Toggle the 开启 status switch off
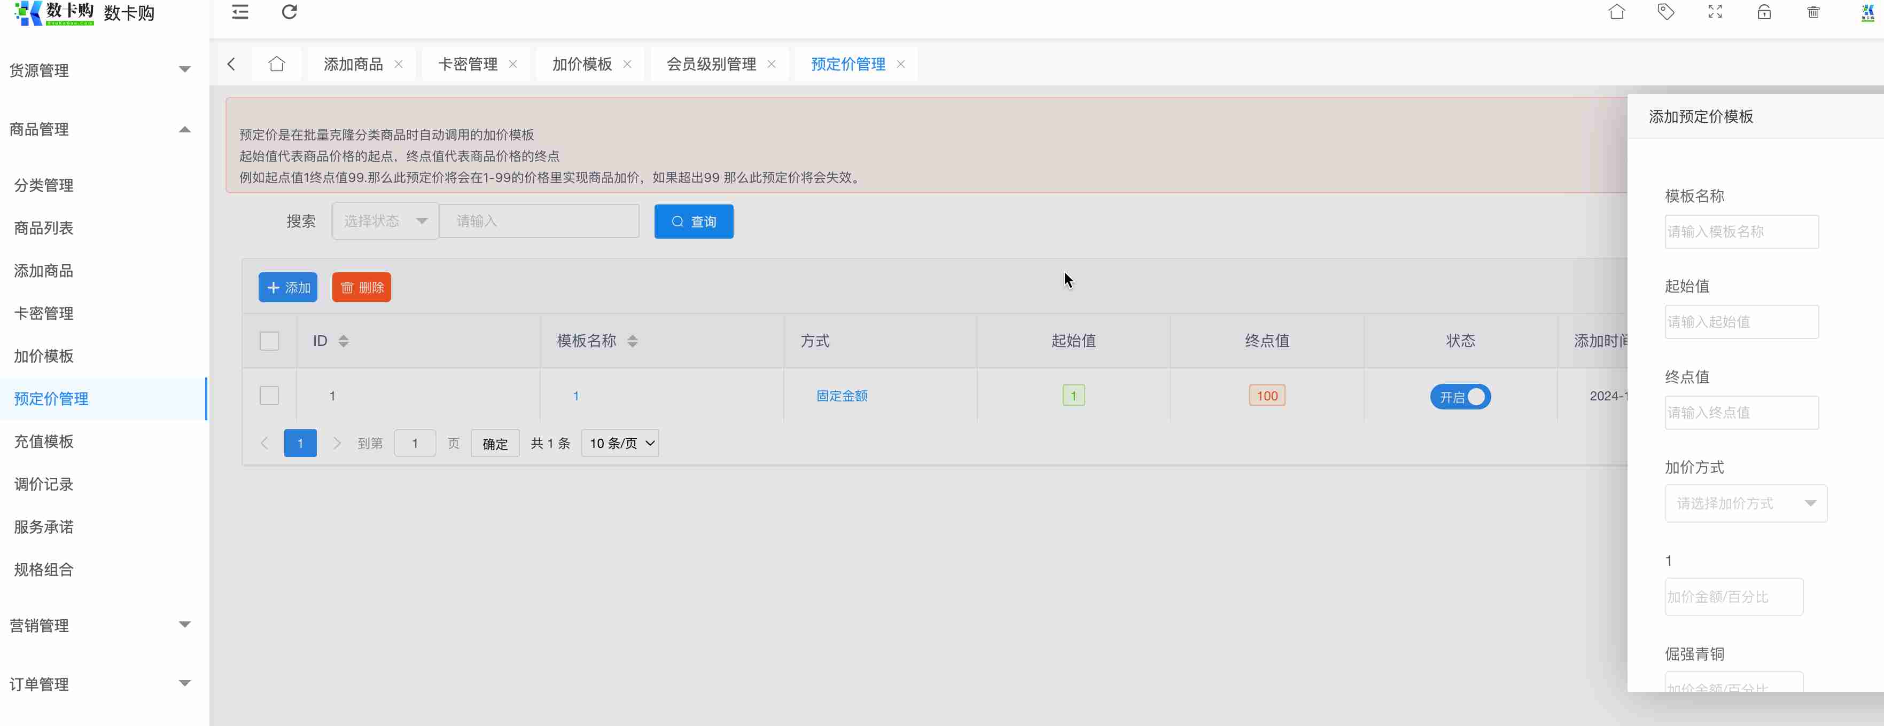Screen dimensions: 1884x726 [1460, 397]
